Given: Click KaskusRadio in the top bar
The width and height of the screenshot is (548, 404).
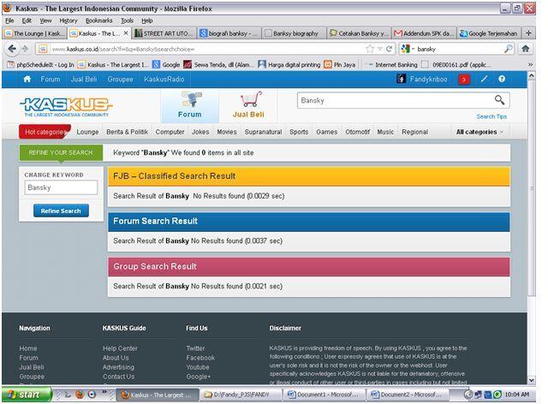Looking at the screenshot, I should 164,79.
